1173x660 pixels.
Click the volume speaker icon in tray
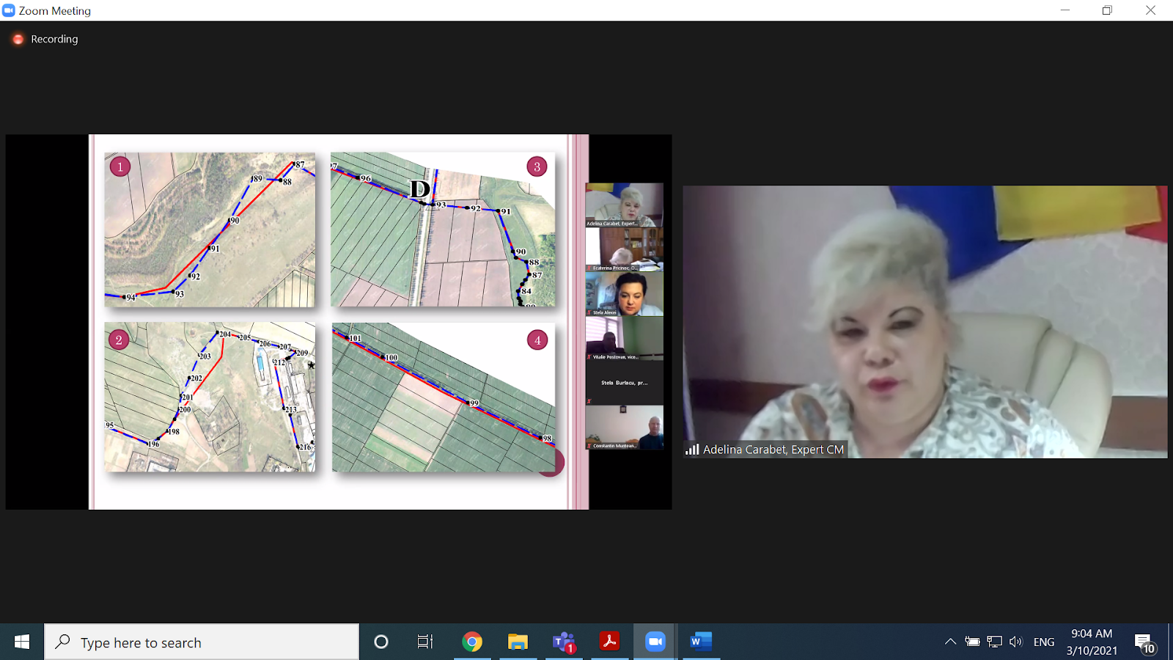pos(1015,642)
